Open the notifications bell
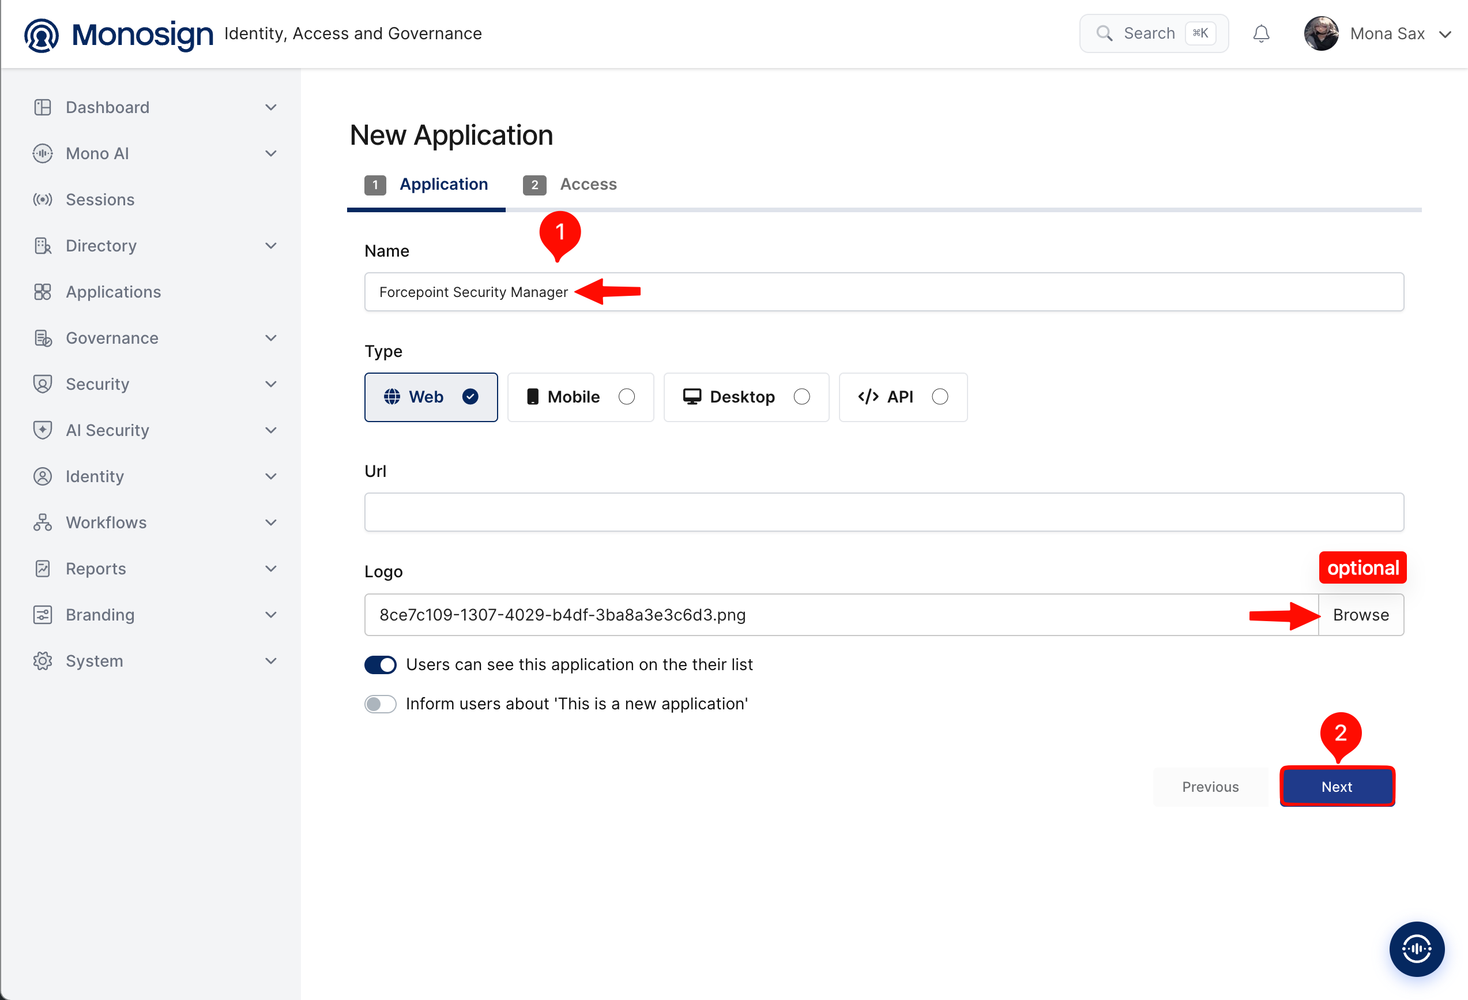Screen dimensions: 1468x1000 pos(1261,33)
